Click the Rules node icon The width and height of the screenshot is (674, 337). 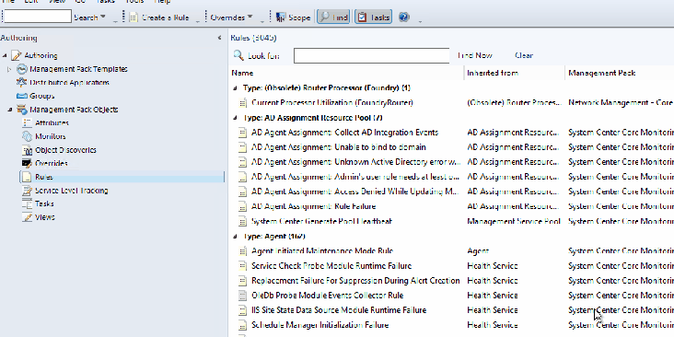27,177
